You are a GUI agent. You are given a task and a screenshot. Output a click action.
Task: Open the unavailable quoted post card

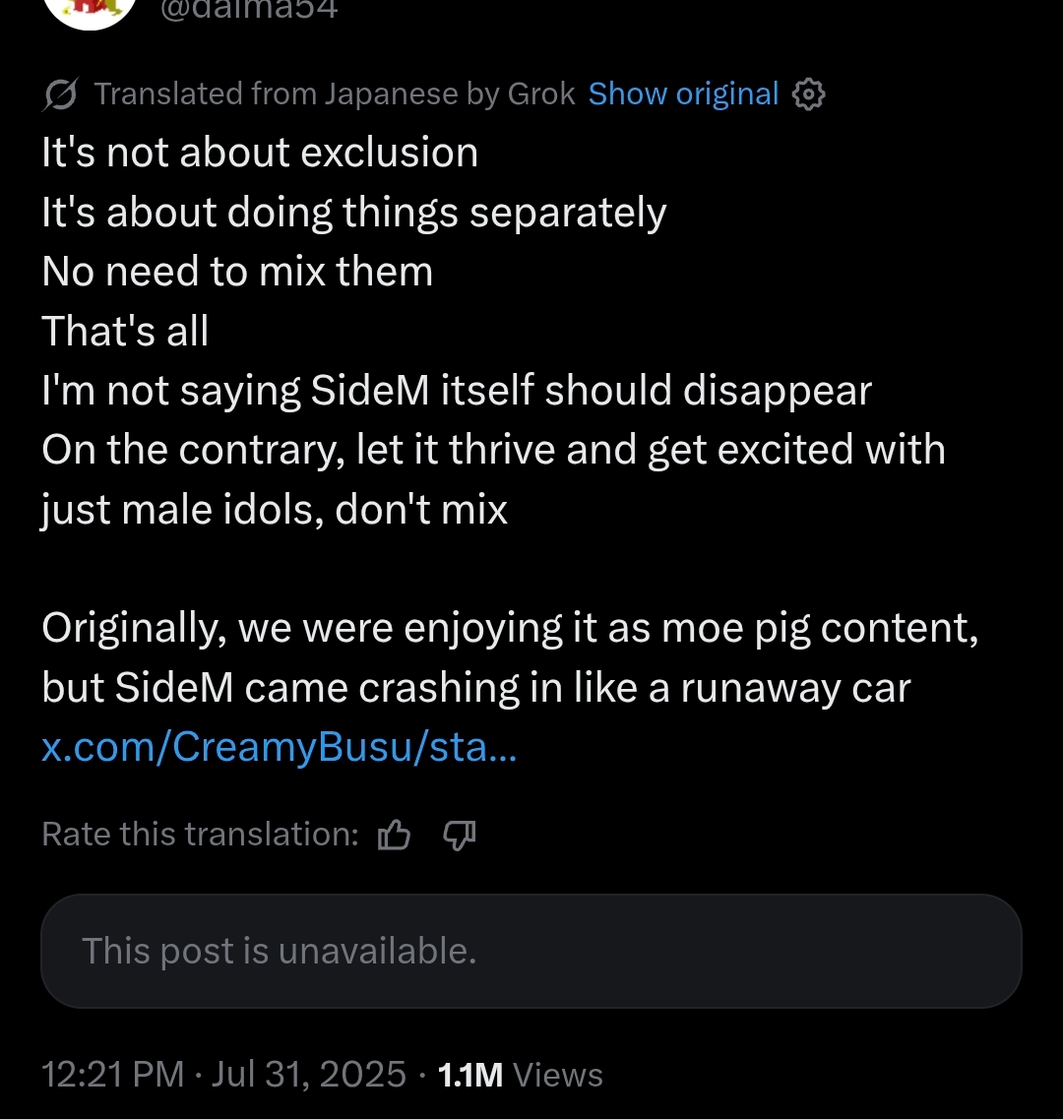click(x=531, y=951)
